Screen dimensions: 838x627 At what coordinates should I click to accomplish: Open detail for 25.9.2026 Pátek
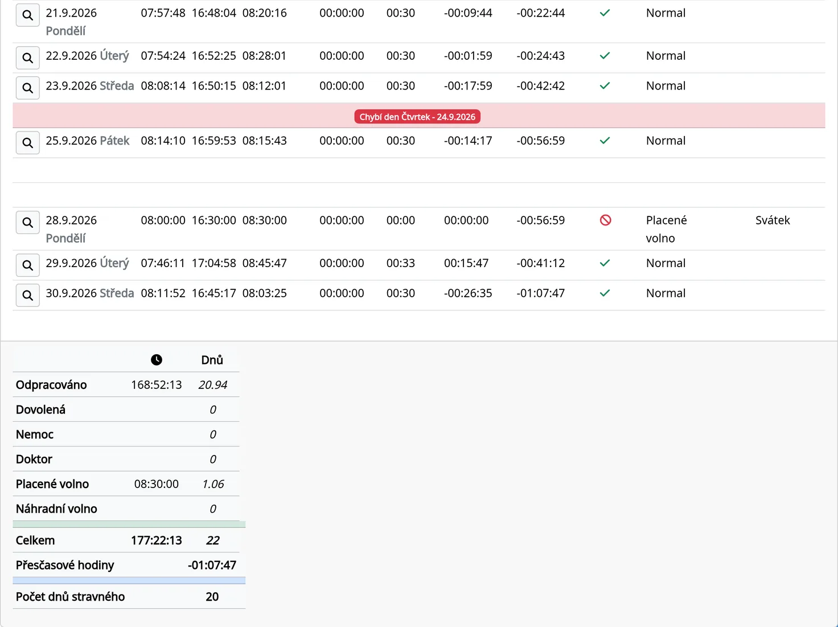(27, 143)
